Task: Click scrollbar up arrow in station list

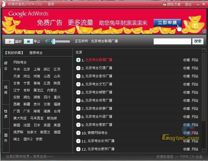Action: click(204, 51)
